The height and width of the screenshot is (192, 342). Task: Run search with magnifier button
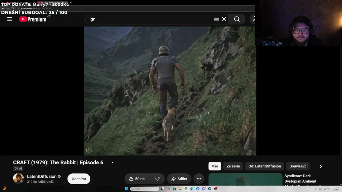click(237, 19)
